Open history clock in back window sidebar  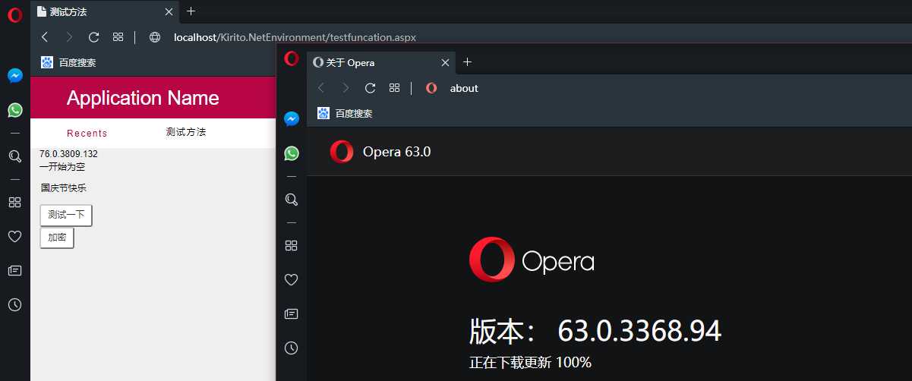coord(14,304)
